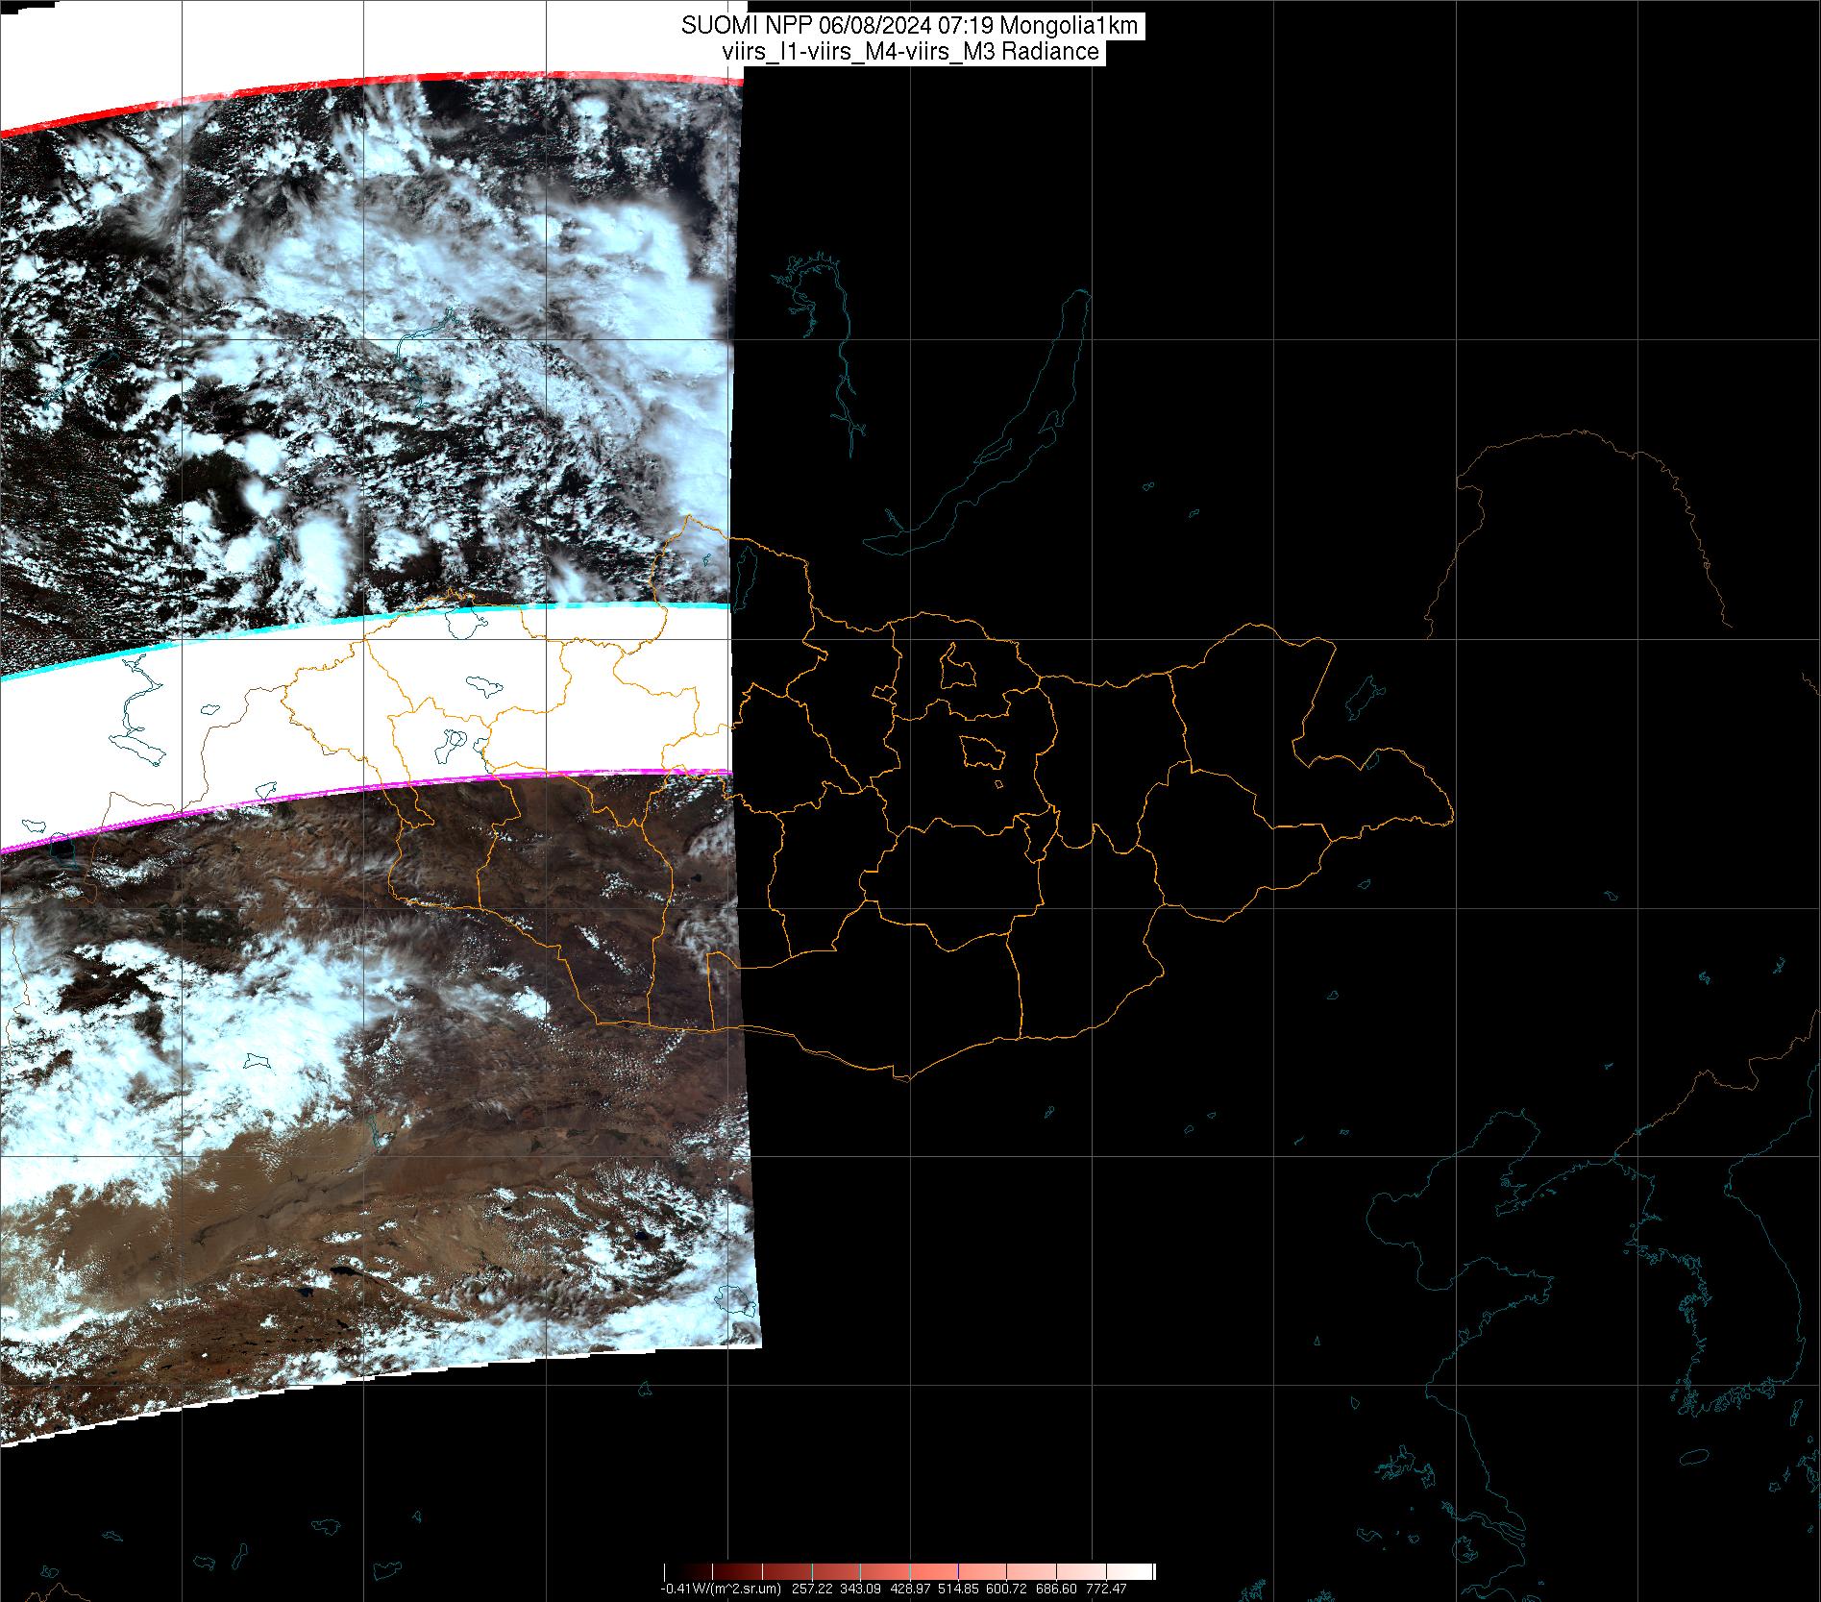Click the -0.41W/(m^2.sr.um) colorbar label

click(x=720, y=1589)
